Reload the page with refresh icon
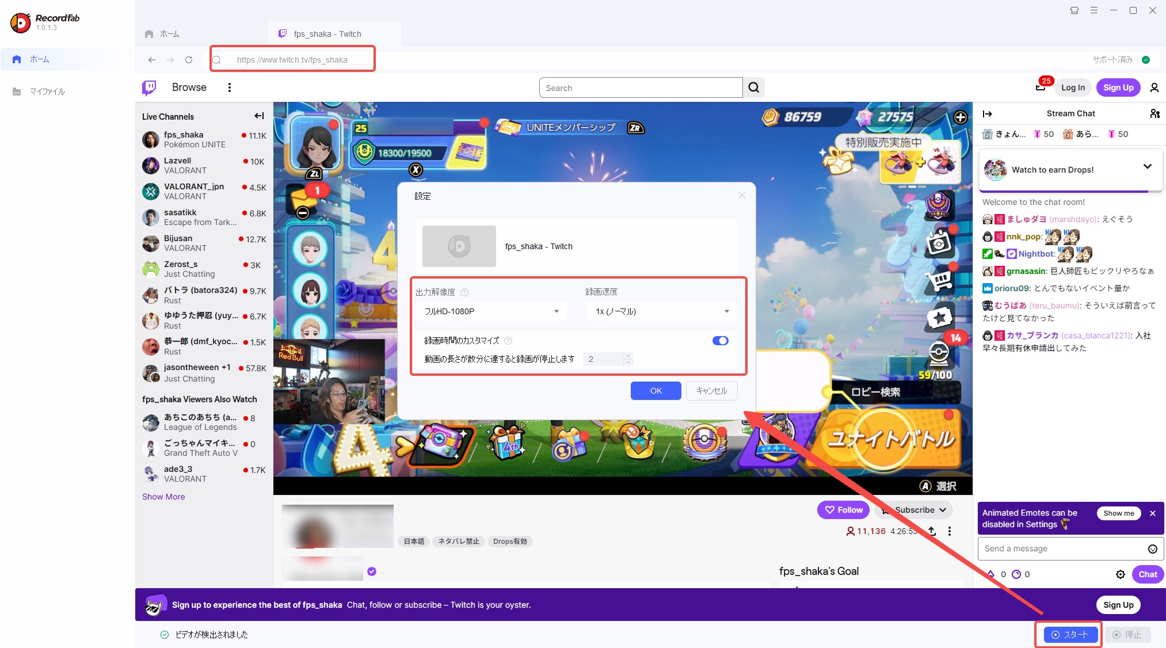The width and height of the screenshot is (1166, 648). [189, 60]
